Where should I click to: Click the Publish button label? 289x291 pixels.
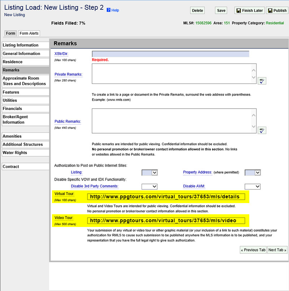click(x=280, y=10)
